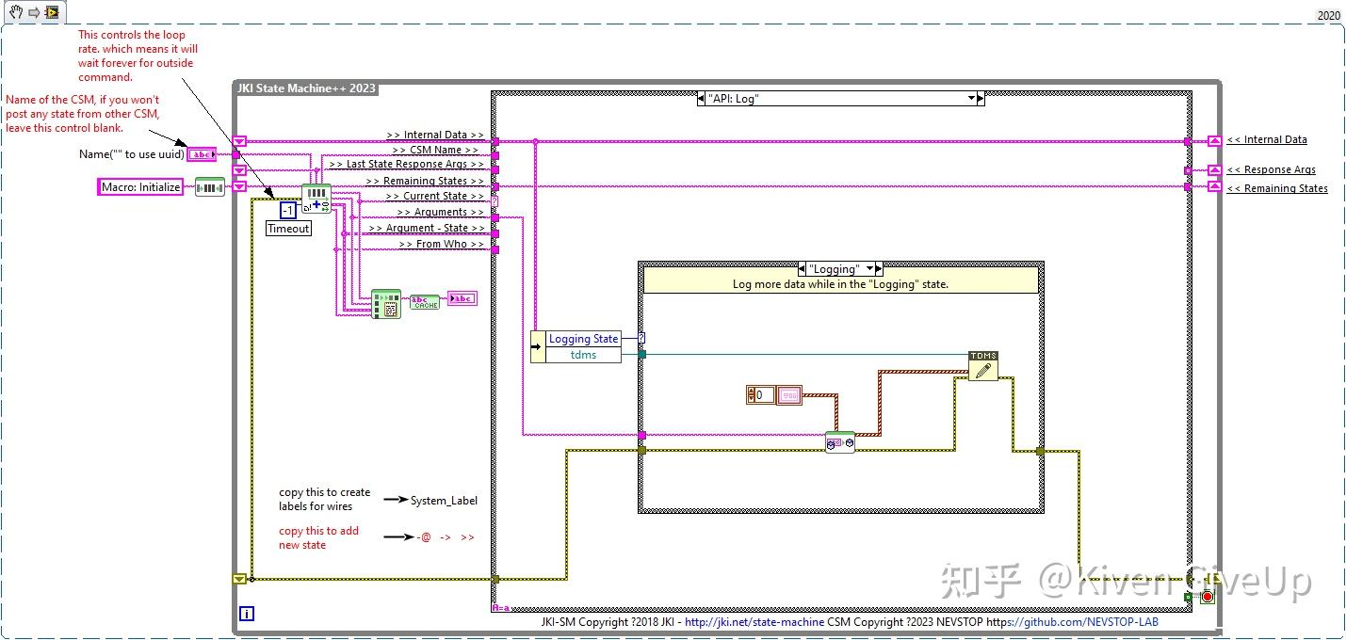The width and height of the screenshot is (1346, 640).
Task: Select the Name string control terminal
Action: coord(202,154)
